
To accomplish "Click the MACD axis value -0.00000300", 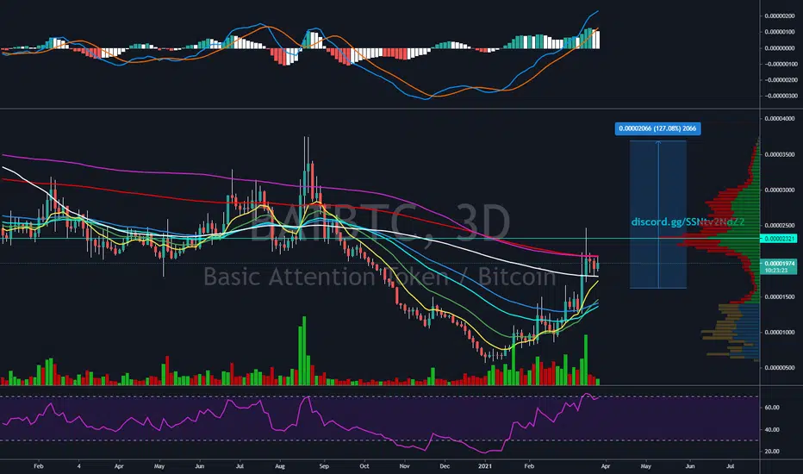I will (x=781, y=96).
